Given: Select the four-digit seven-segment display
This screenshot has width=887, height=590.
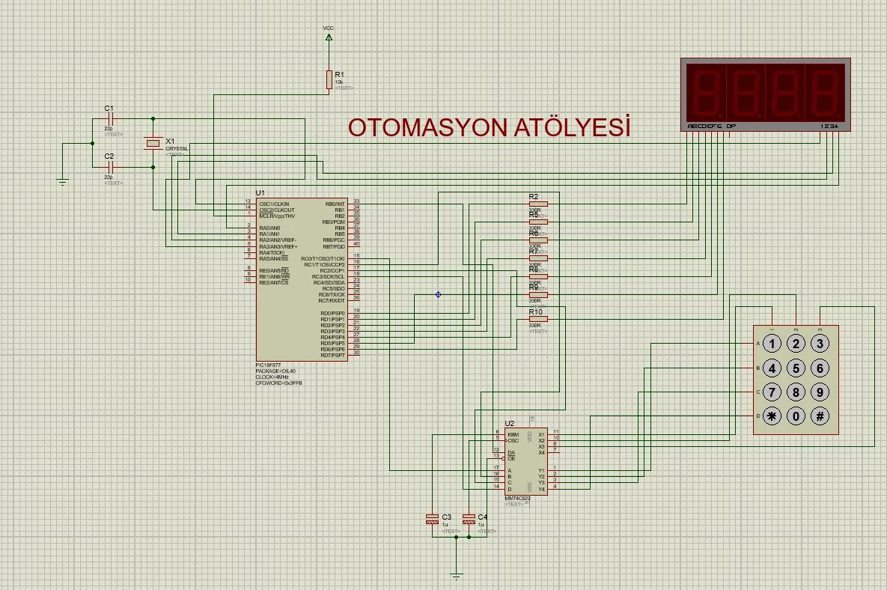Looking at the screenshot, I should tap(766, 91).
